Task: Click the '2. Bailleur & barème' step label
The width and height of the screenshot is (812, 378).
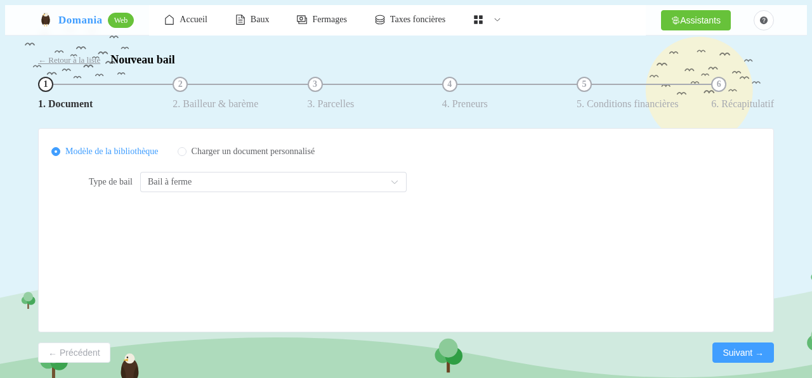Action: pyautogui.click(x=216, y=104)
